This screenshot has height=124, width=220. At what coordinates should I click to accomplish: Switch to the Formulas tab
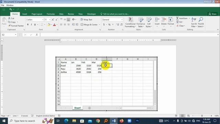[x=51, y=14]
